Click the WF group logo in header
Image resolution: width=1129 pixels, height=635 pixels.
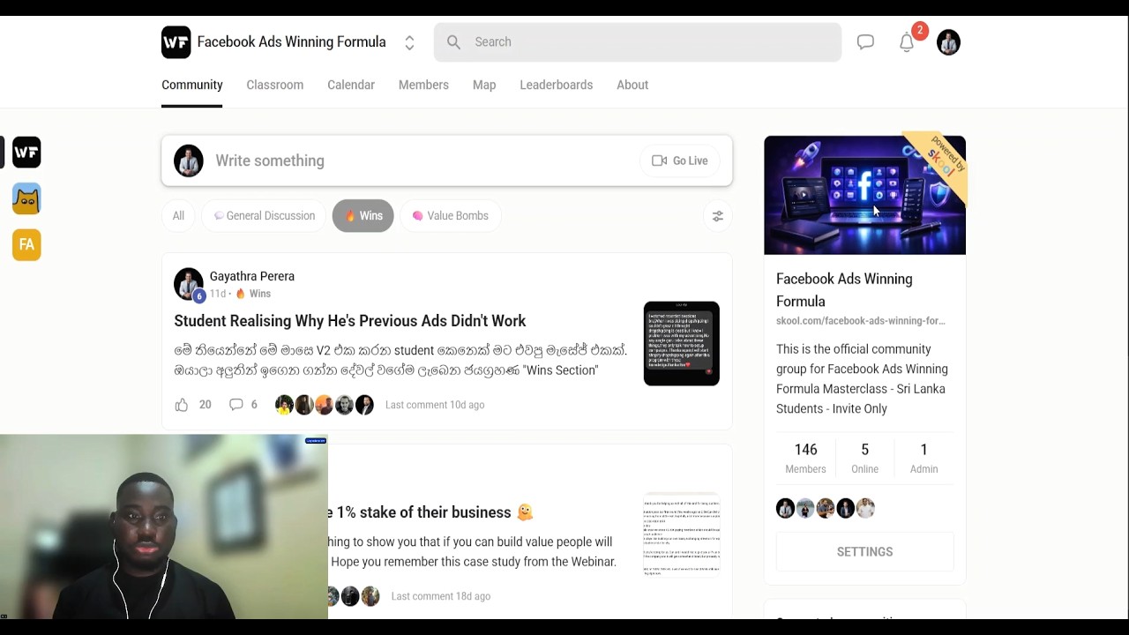[176, 42]
